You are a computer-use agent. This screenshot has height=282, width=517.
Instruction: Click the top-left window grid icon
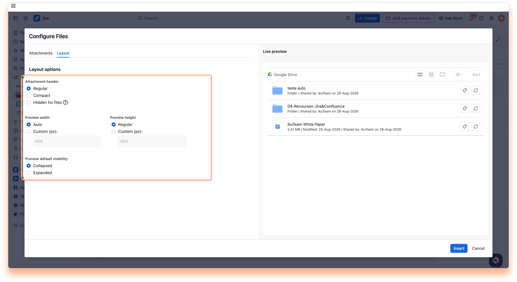[13, 6]
